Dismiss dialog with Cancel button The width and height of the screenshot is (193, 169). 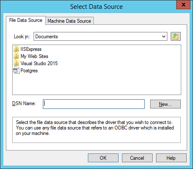coord(137,158)
